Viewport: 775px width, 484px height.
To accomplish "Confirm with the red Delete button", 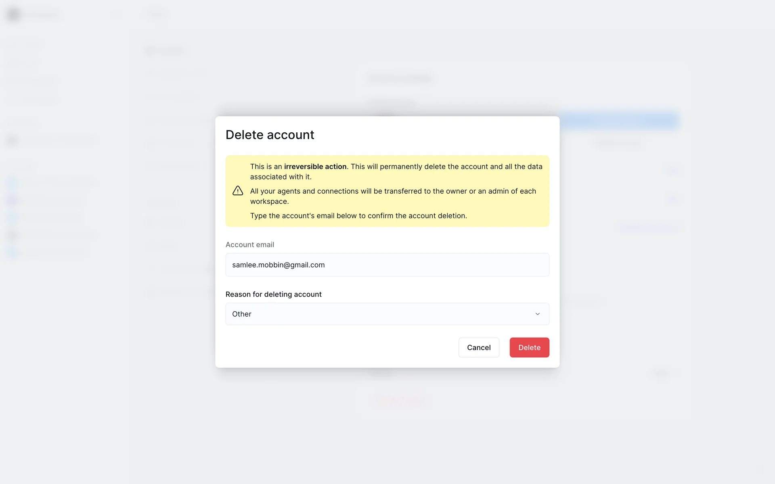I will click(529, 347).
